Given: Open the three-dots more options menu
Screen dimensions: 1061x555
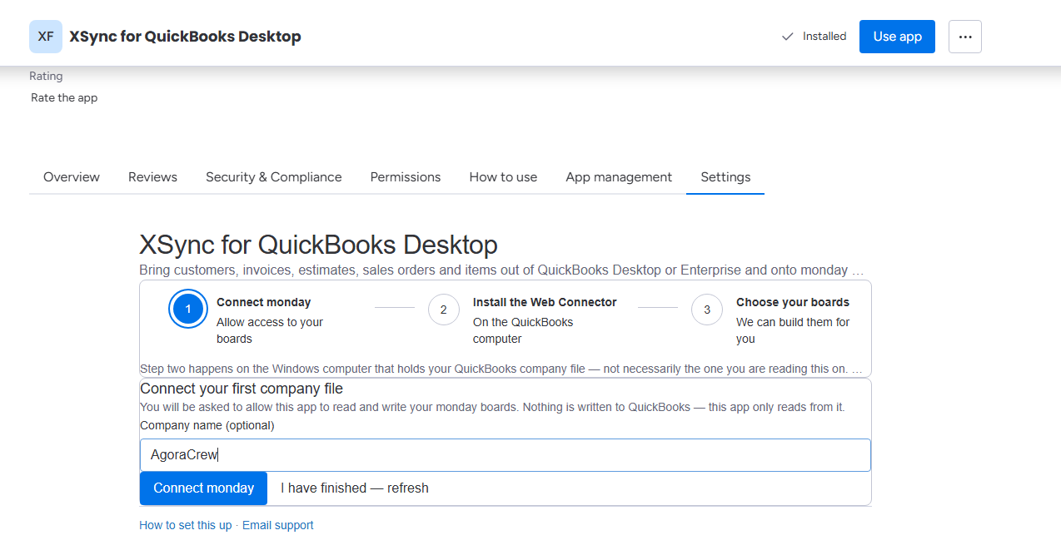Looking at the screenshot, I should pyautogui.click(x=965, y=37).
